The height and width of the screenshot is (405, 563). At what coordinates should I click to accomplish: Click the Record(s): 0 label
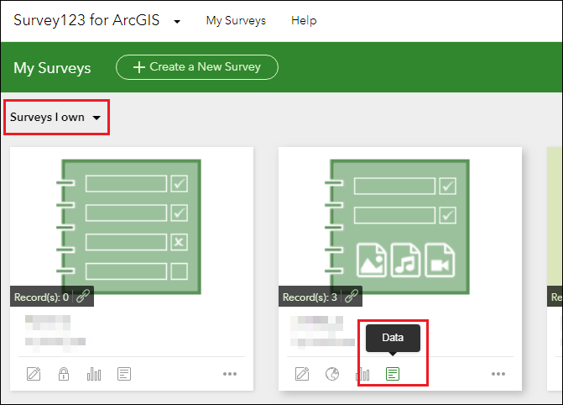[41, 297]
